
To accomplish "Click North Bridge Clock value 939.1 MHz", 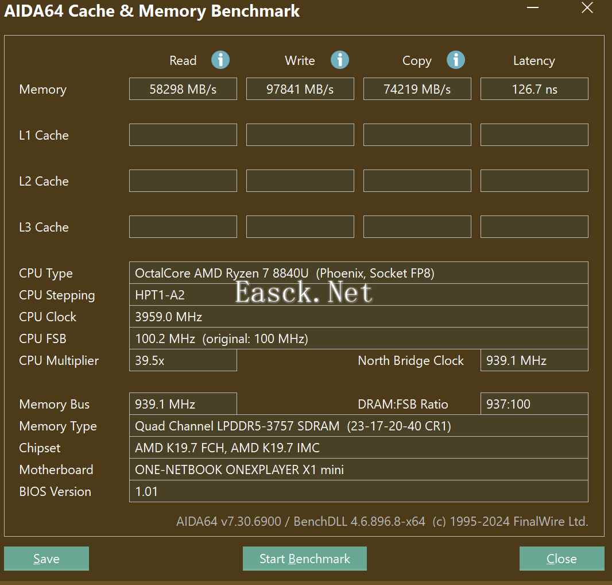I will [534, 360].
